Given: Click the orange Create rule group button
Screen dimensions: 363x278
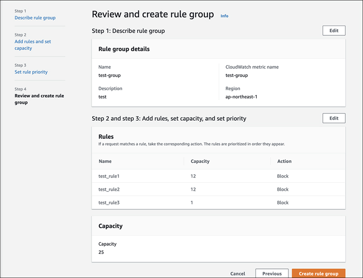Looking at the screenshot, I should 319,273.
